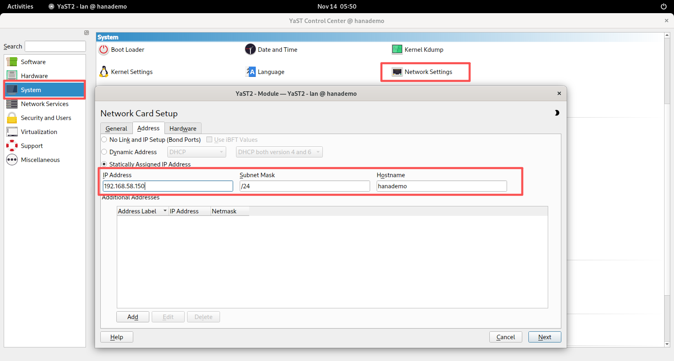Select Dynamic Address radio button
This screenshot has width=674, height=361.
(x=104, y=152)
